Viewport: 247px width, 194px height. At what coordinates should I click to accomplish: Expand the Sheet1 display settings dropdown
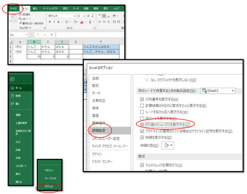tap(233, 91)
